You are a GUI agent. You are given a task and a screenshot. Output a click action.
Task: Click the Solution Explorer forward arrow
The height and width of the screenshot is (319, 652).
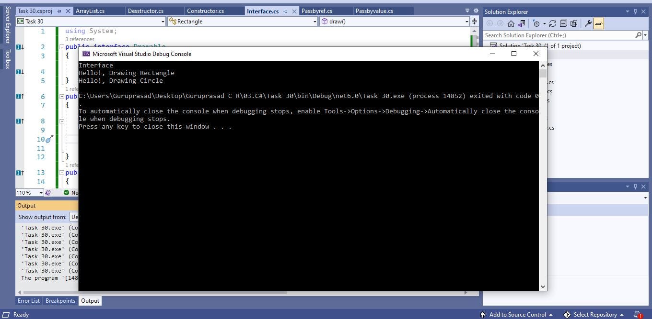point(501,23)
